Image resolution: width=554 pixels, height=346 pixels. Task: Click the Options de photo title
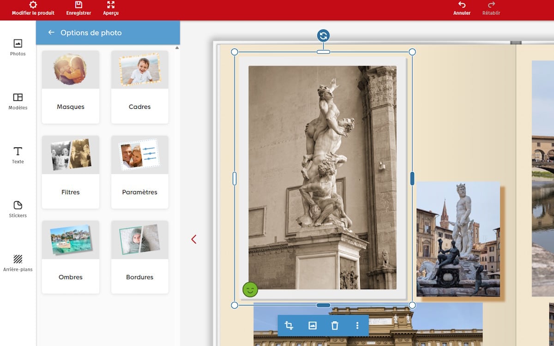pyautogui.click(x=91, y=33)
